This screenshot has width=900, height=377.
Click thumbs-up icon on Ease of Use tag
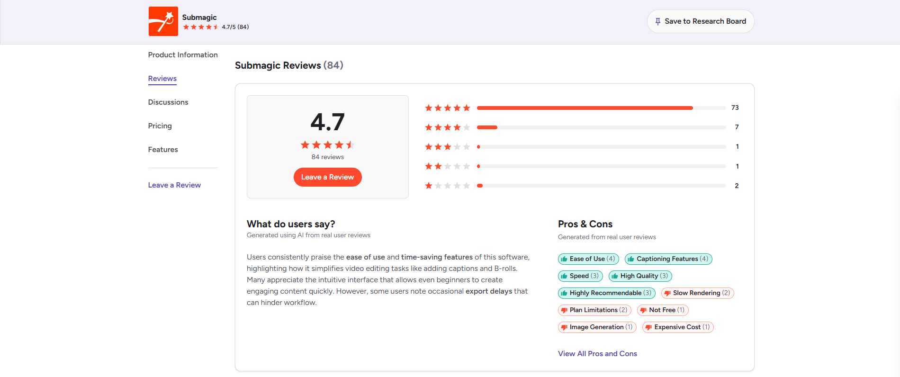(564, 259)
